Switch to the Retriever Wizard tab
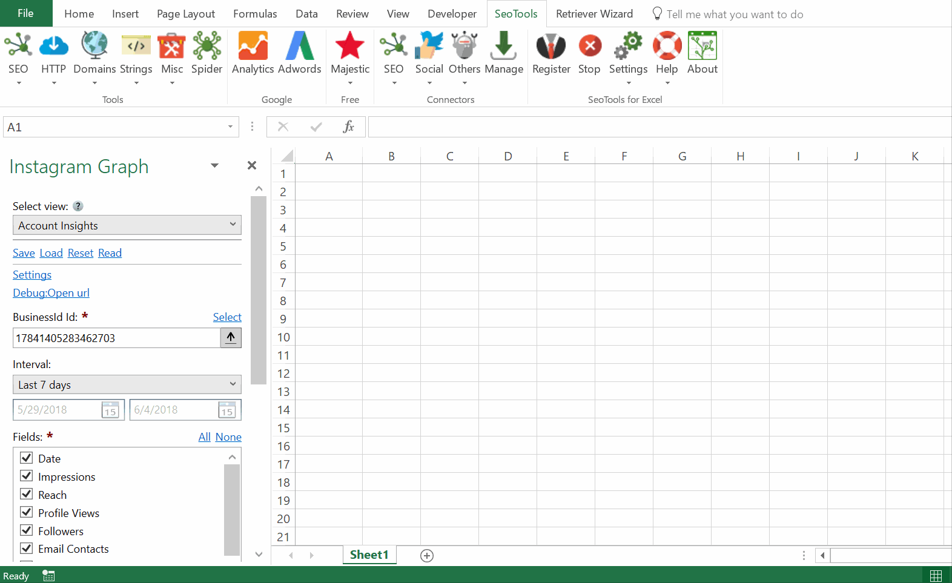This screenshot has height=583, width=952. click(x=594, y=13)
